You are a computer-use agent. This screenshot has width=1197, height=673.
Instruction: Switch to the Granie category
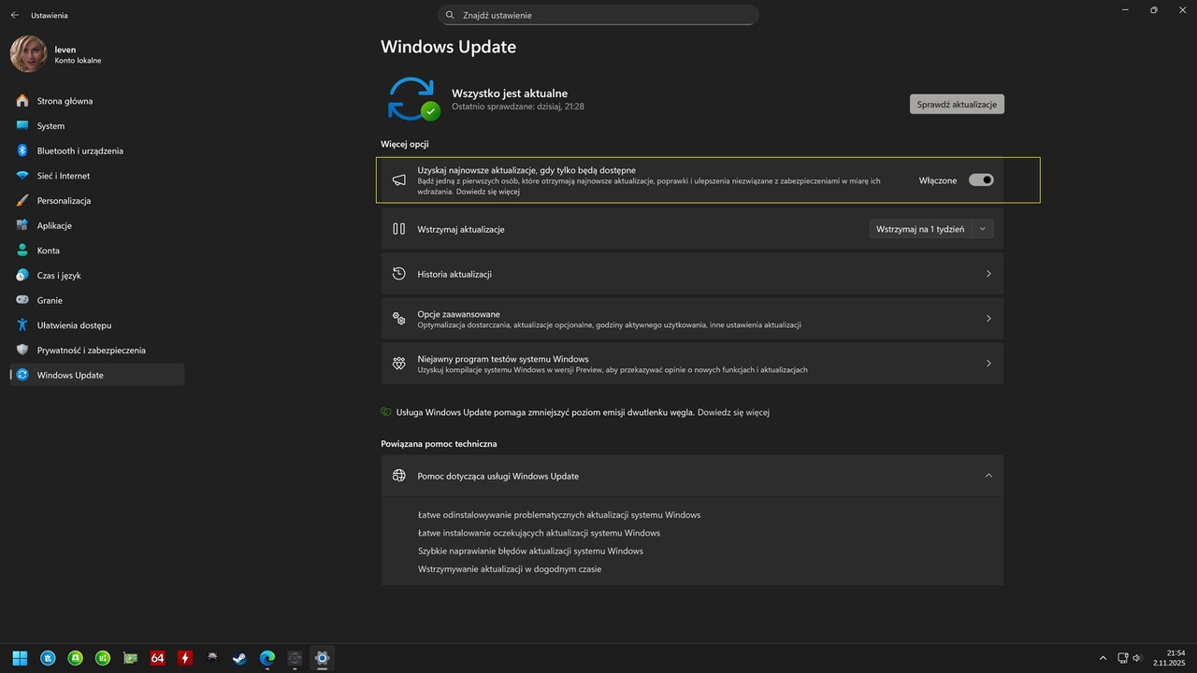tap(97, 300)
